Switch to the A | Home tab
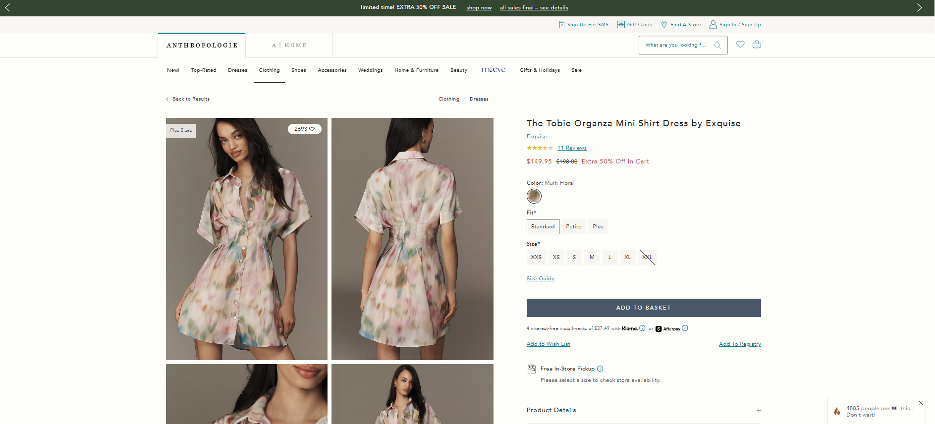Image resolution: width=935 pixels, height=424 pixels. (x=289, y=45)
